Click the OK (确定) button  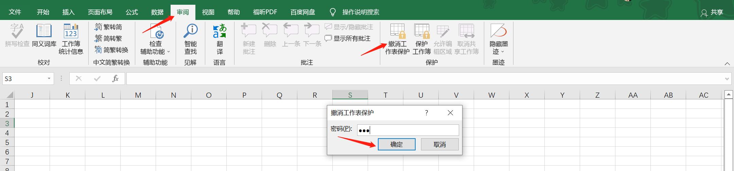(397, 144)
